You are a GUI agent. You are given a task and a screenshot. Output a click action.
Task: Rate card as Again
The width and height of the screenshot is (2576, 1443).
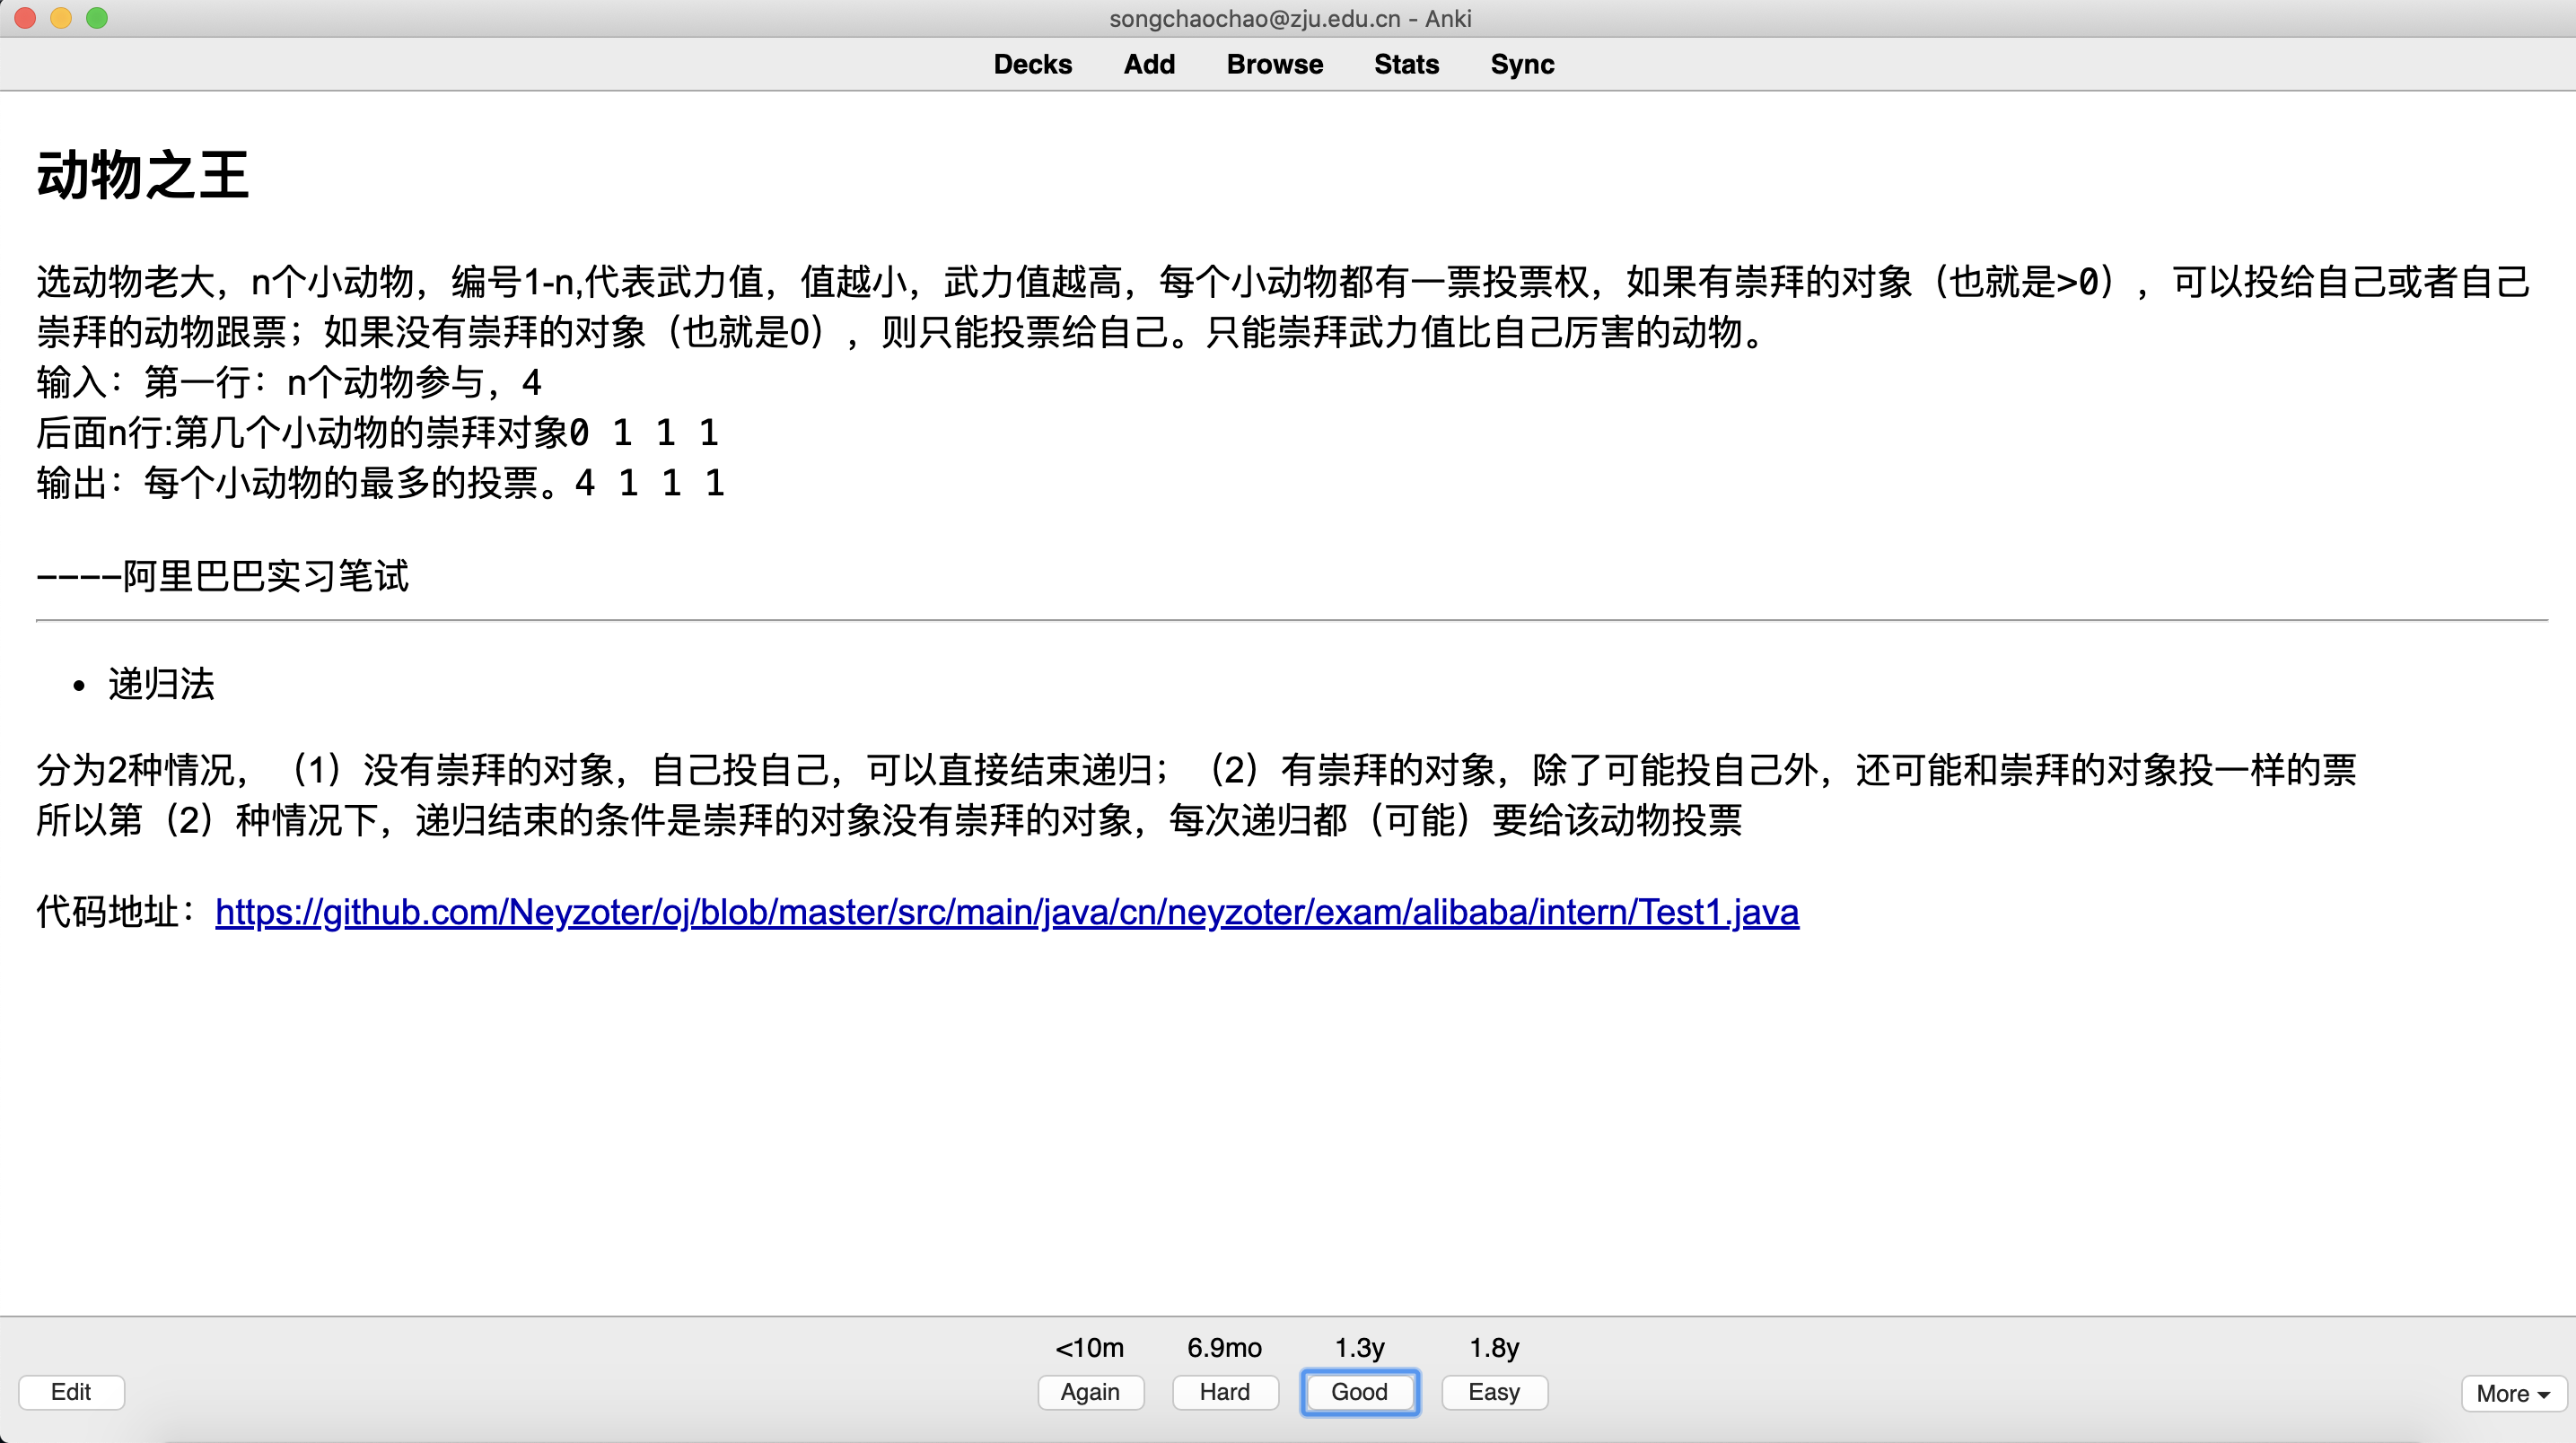click(x=1090, y=1391)
